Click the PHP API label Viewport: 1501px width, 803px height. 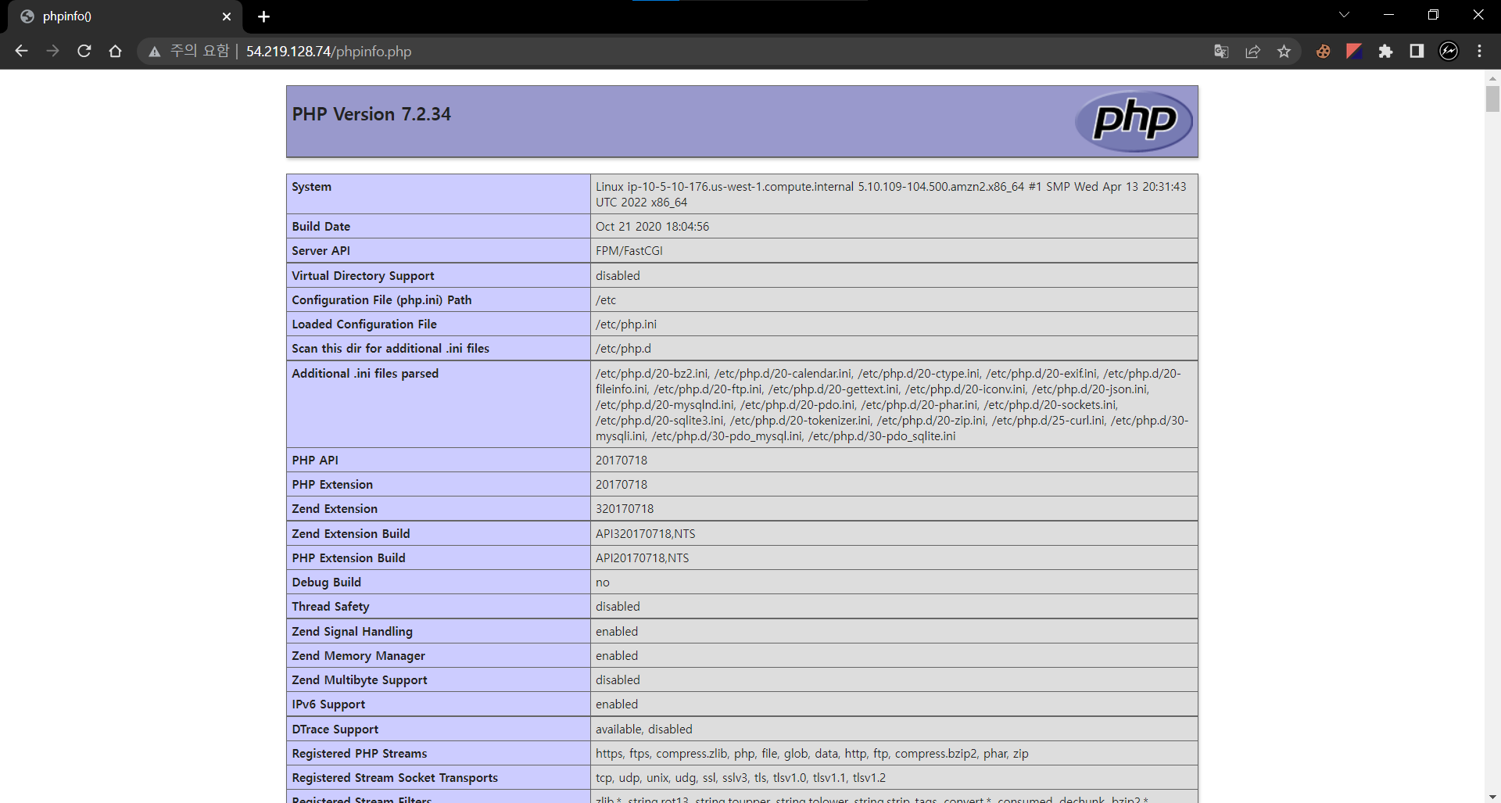pos(315,461)
